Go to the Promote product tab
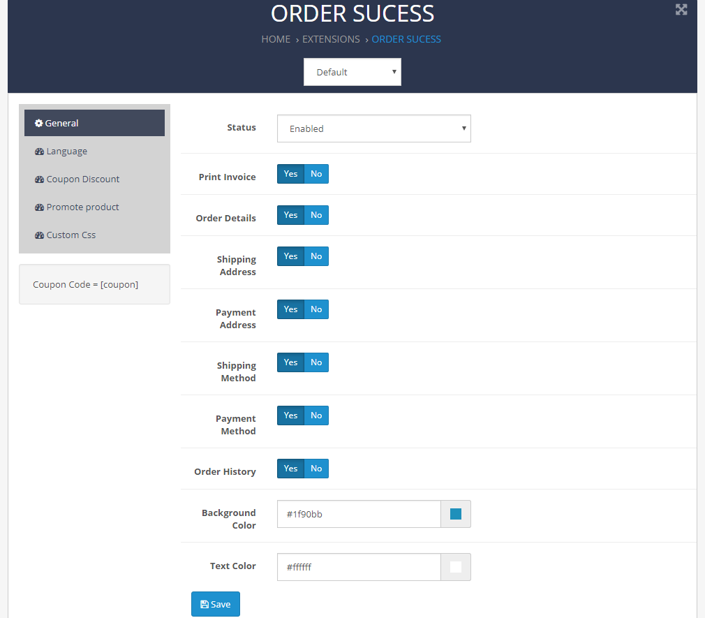 tap(94, 207)
